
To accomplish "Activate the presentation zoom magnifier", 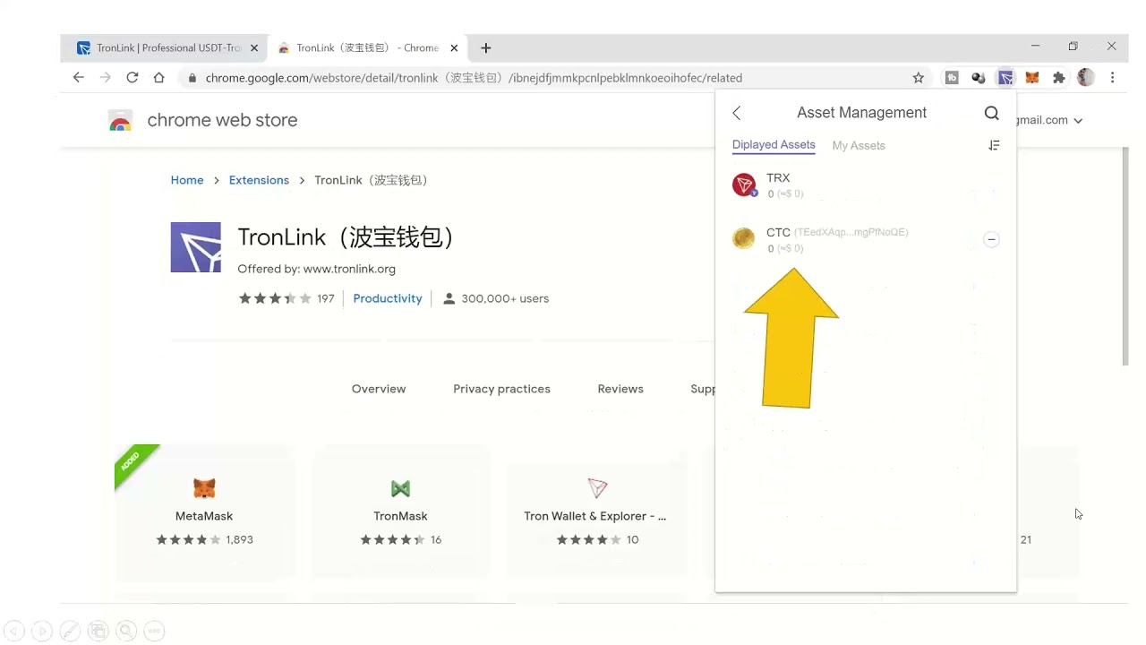I will 126,631.
